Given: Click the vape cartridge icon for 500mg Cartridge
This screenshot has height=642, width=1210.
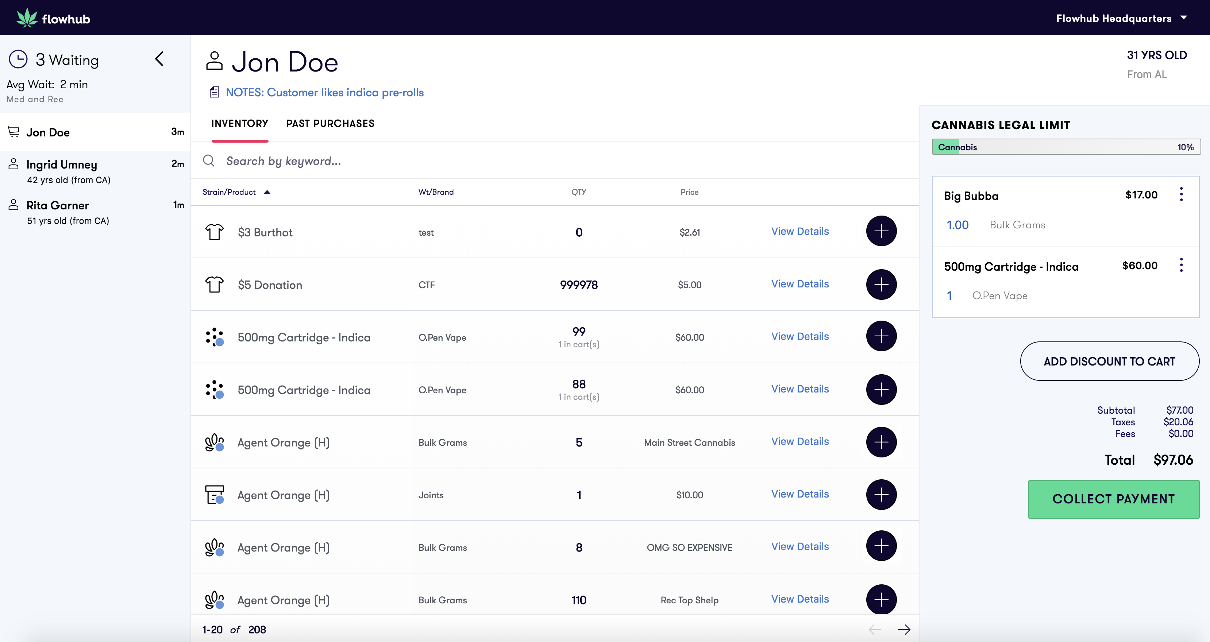Looking at the screenshot, I should (215, 337).
